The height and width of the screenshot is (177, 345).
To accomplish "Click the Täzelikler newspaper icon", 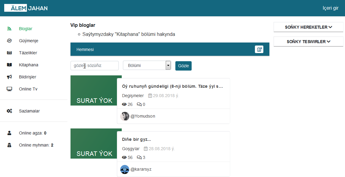I will [9, 53].
